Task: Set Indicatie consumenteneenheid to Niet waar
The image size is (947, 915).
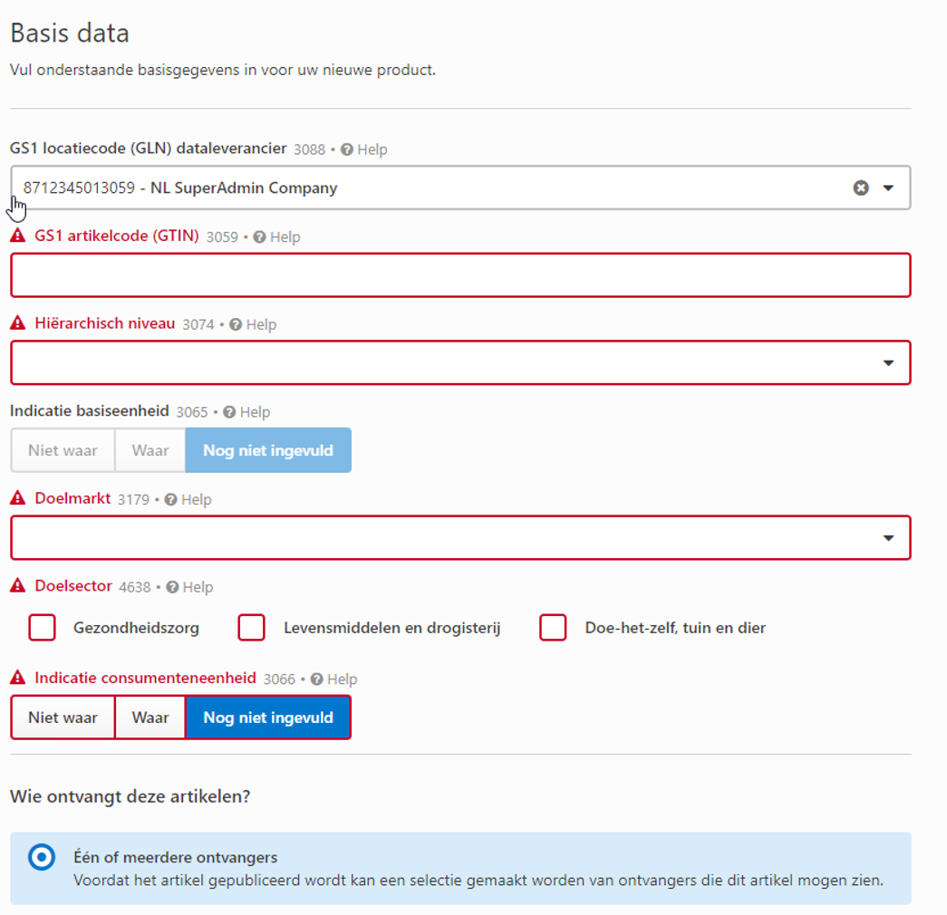Action: pos(63,718)
